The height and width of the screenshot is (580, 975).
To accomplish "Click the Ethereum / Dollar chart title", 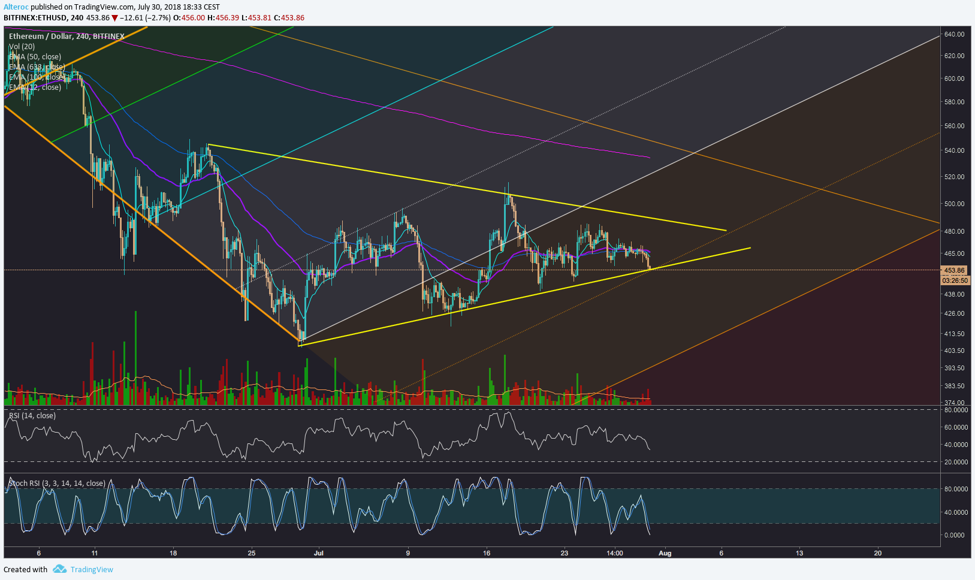I will point(67,37).
